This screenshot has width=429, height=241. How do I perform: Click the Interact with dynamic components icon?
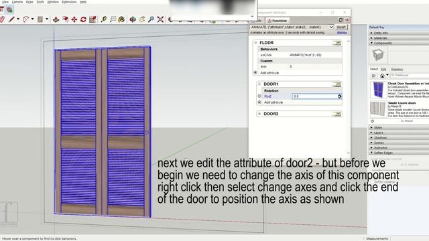[9, 10]
